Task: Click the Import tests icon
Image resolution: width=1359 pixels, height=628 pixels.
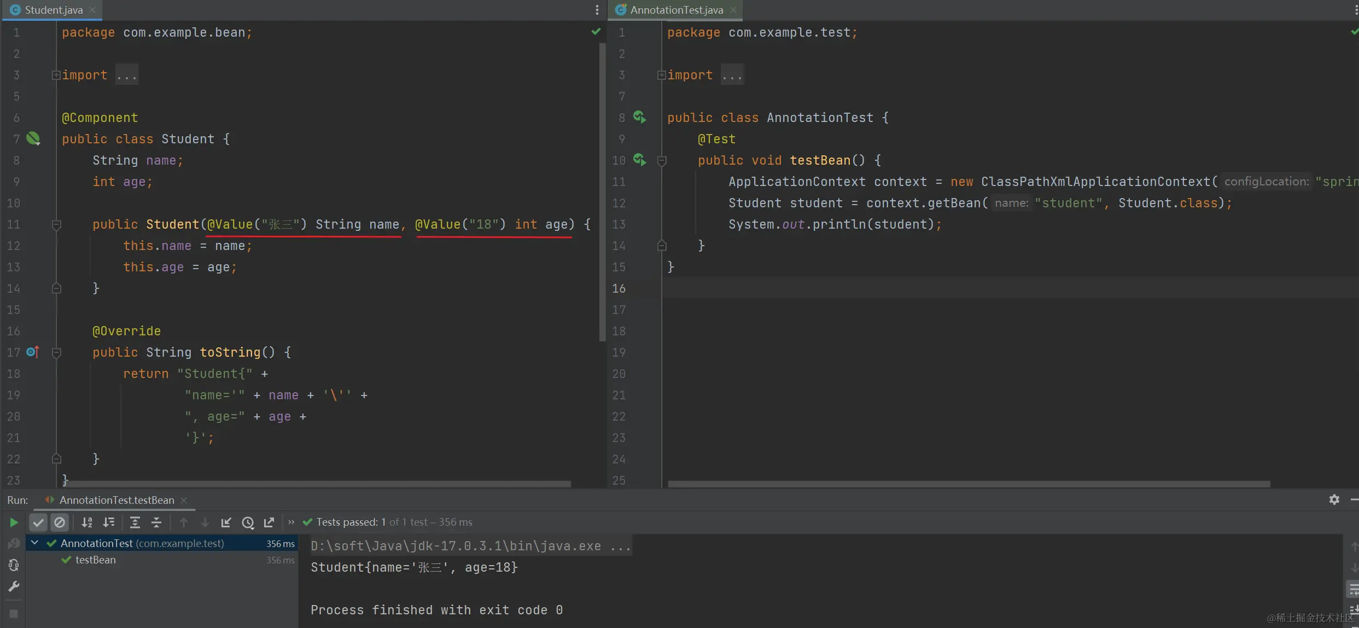Action: coord(226,522)
